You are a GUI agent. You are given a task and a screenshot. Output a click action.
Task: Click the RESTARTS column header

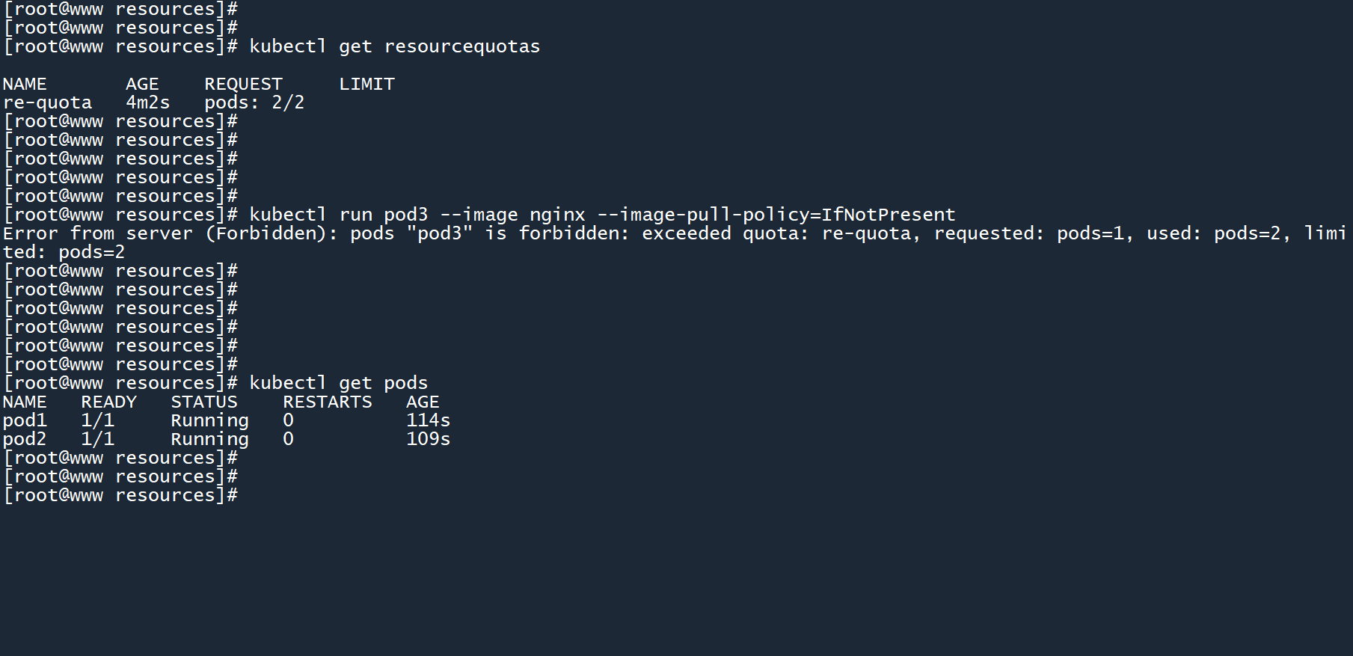coord(327,402)
